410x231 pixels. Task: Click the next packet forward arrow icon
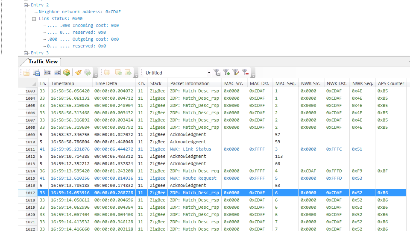click(x=128, y=73)
